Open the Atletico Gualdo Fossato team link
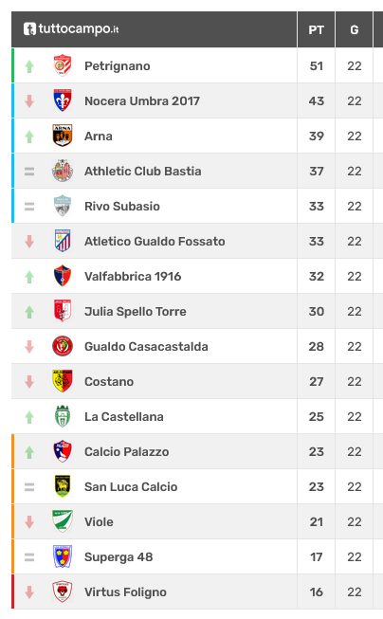This screenshot has height=619, width=383. (x=155, y=241)
